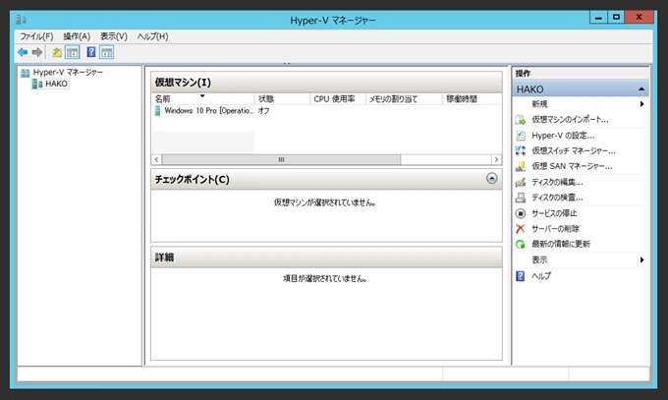Click ディスクの編集... action

(557, 182)
